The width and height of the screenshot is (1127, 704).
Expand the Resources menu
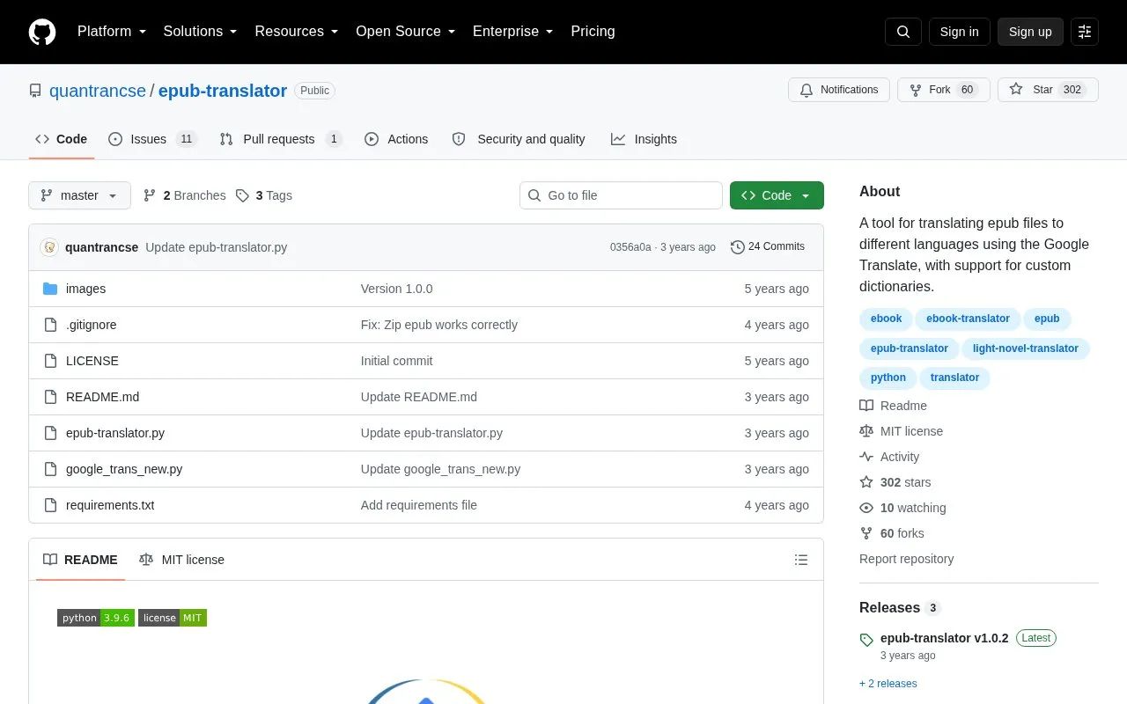point(297,32)
